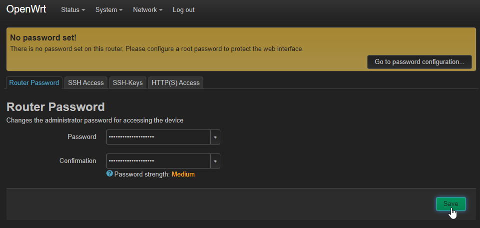Focus the Password input field
Image resolution: width=480 pixels, height=228 pixels.
[x=158, y=137]
